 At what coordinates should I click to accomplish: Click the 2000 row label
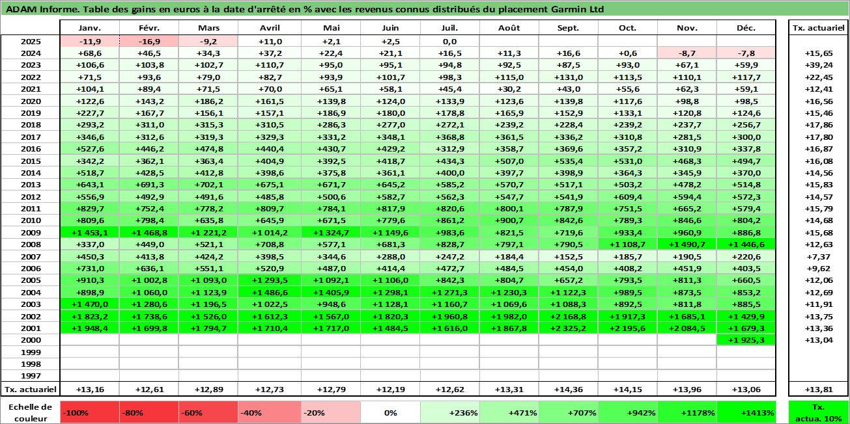31,339
